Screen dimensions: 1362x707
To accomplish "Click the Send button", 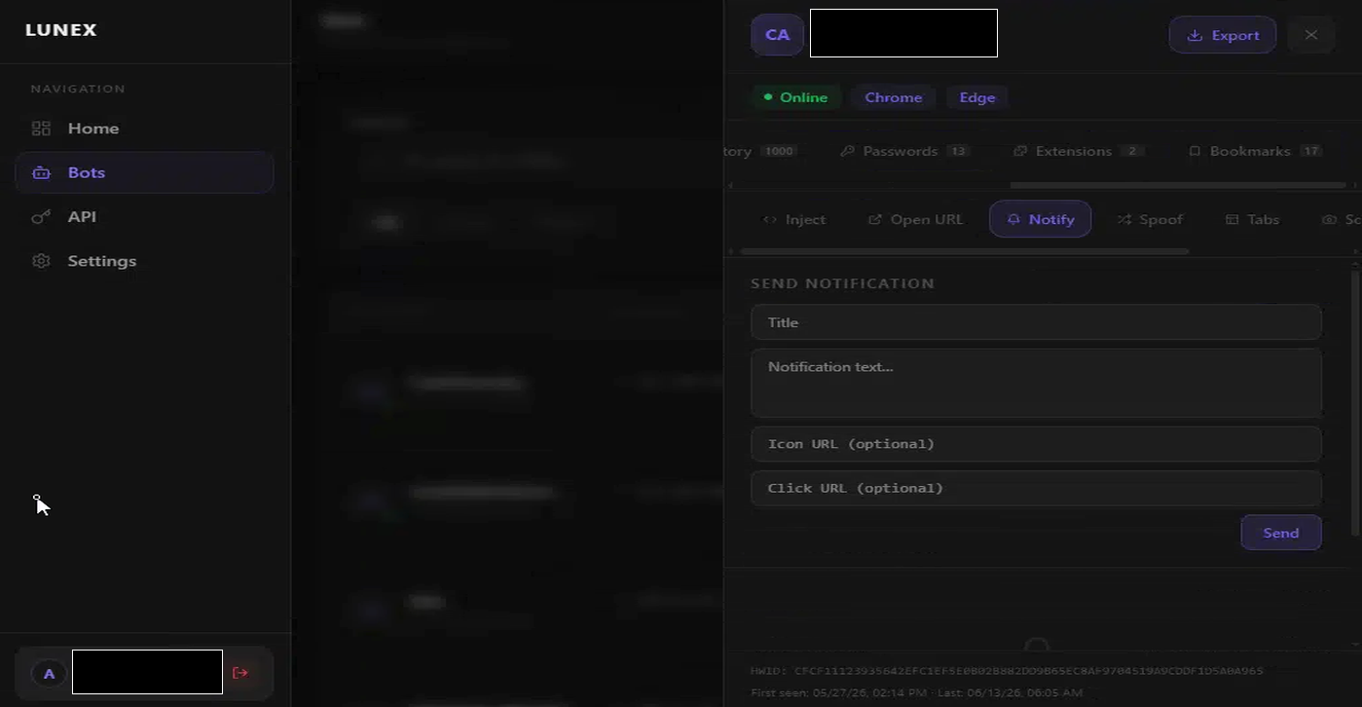I will 1280,533.
